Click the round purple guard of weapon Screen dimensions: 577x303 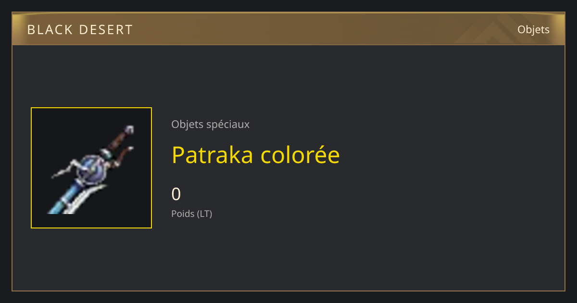pos(91,169)
